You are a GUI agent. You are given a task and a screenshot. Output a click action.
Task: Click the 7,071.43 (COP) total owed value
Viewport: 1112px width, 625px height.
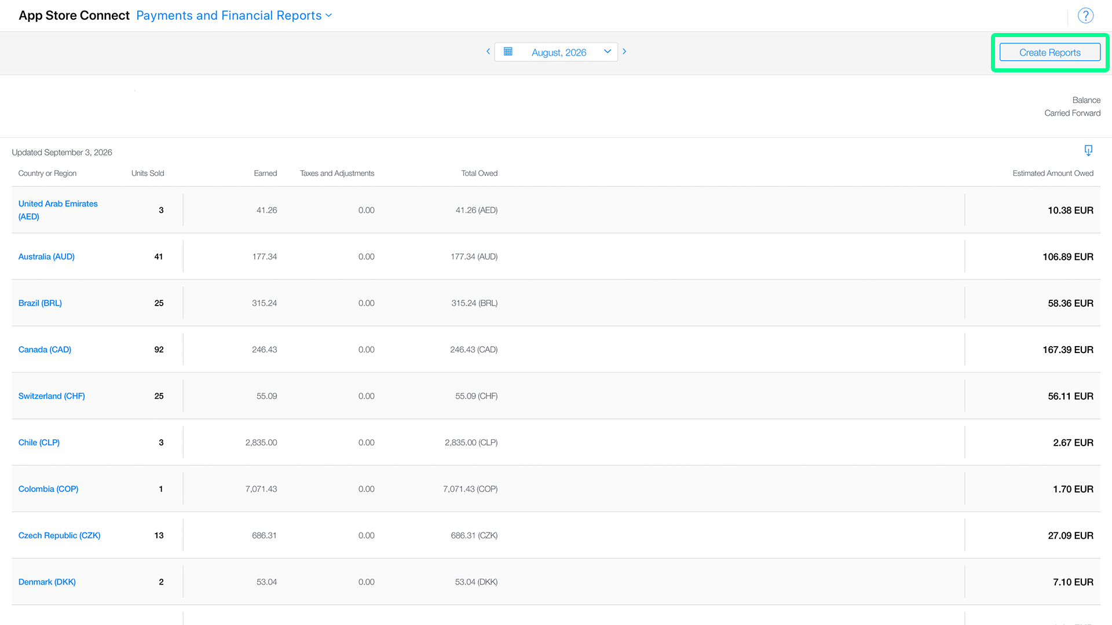tap(470, 489)
